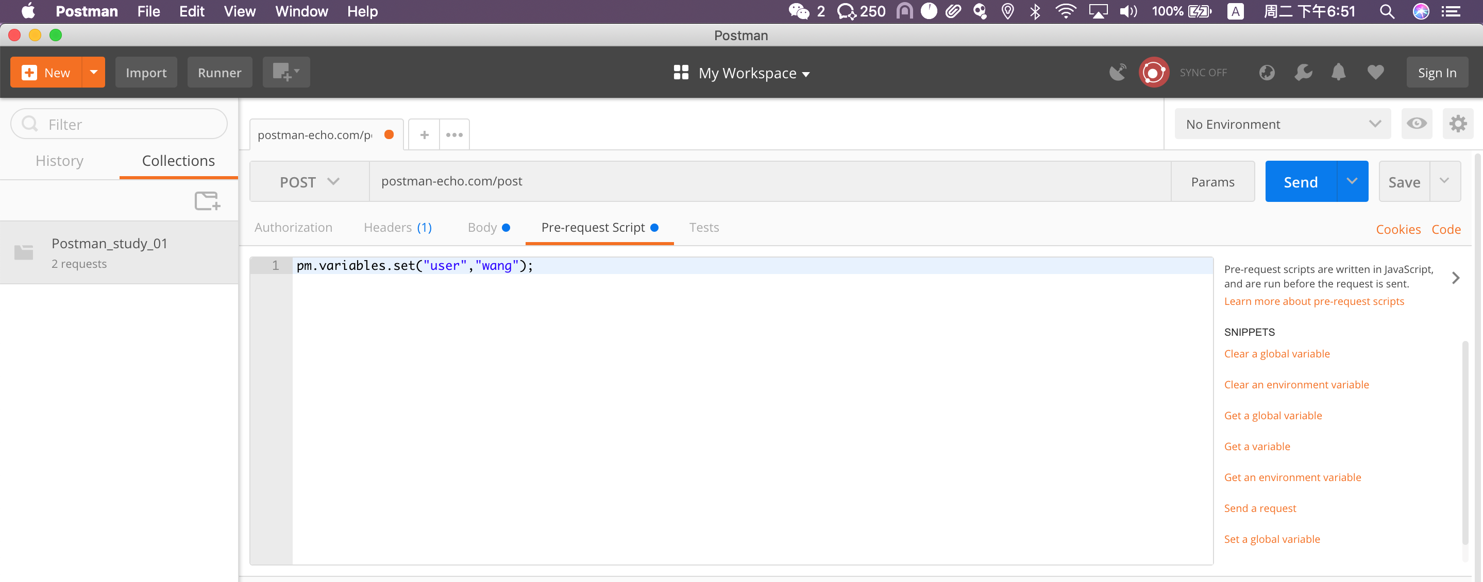Click the new collection folder icon
1483x582 pixels.
tap(207, 201)
